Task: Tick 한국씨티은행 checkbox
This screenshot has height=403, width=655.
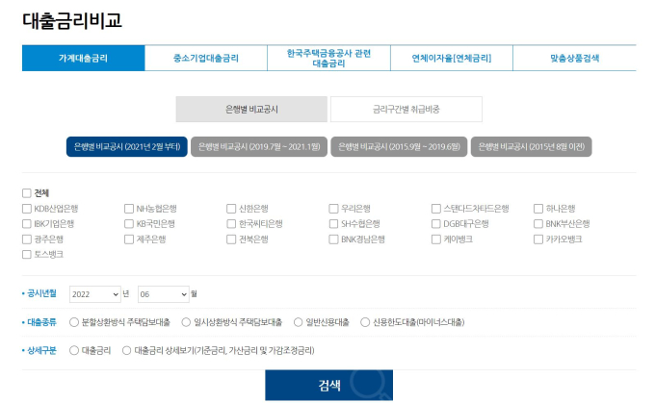Action: point(231,224)
